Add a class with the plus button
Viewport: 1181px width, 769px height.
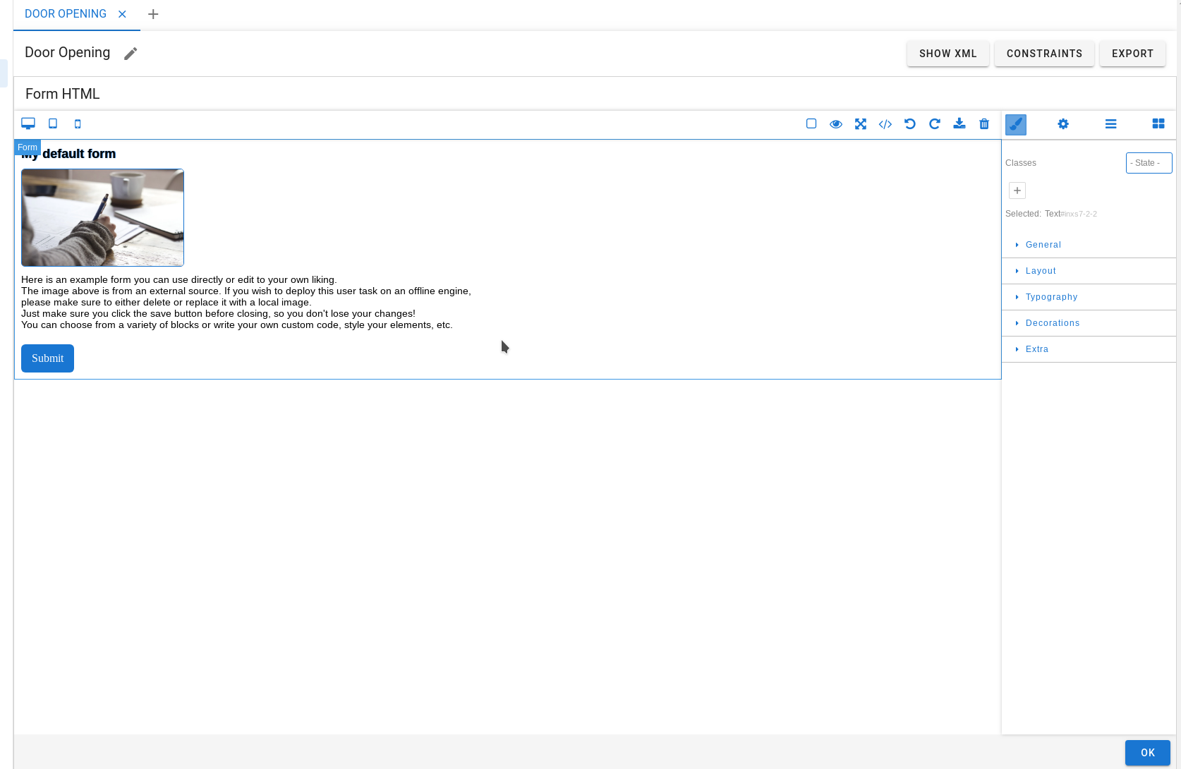pyautogui.click(x=1017, y=190)
